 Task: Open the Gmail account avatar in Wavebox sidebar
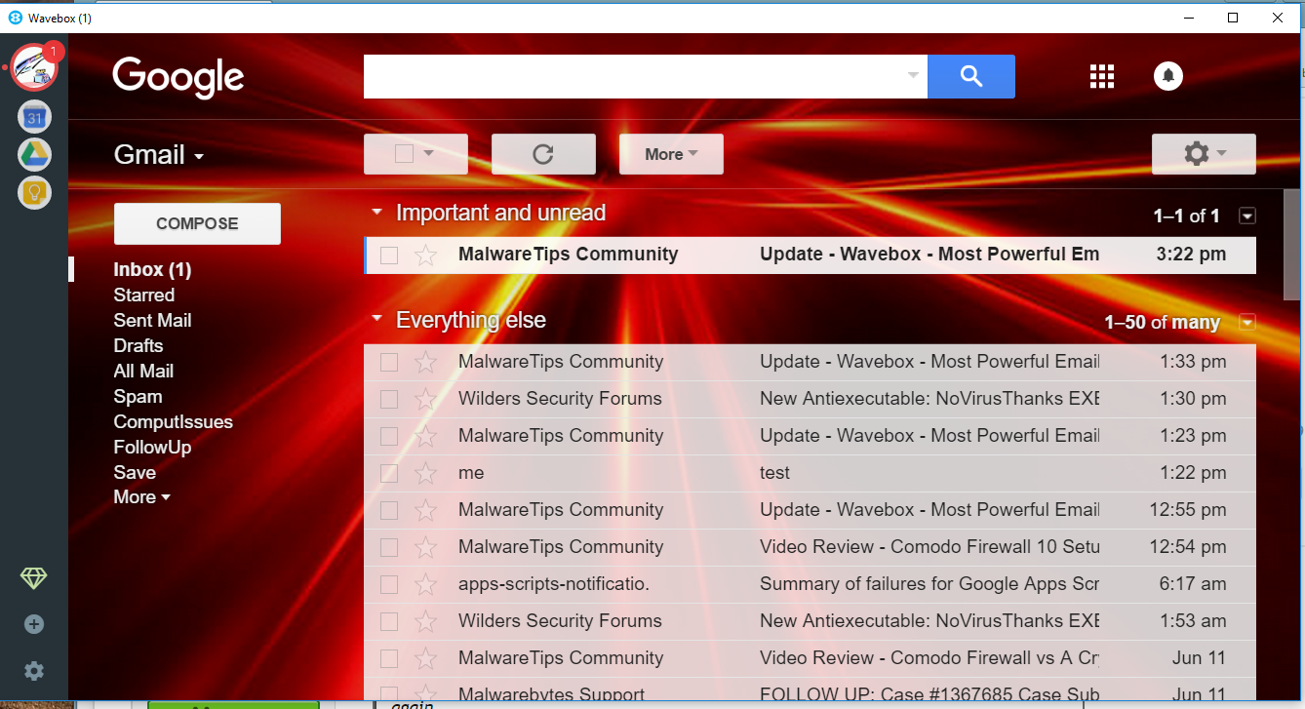[x=34, y=68]
